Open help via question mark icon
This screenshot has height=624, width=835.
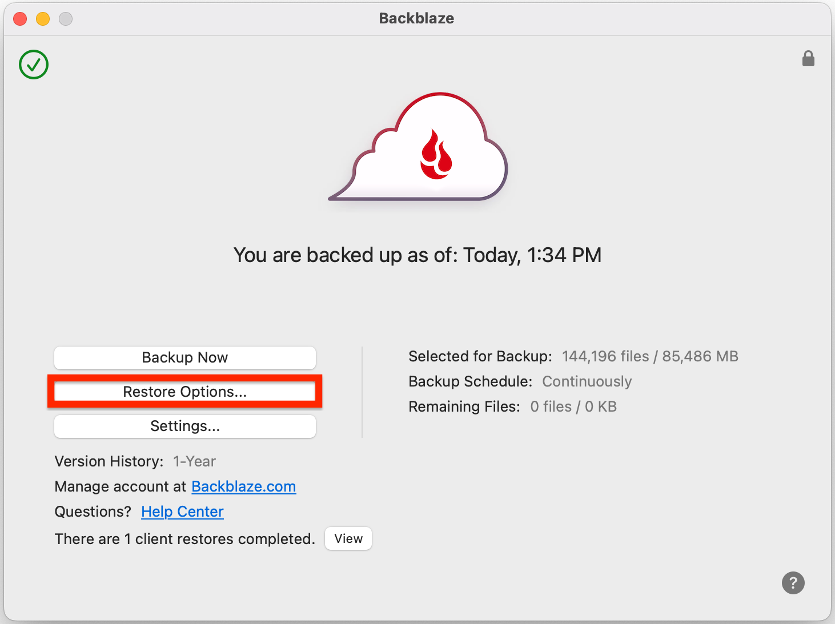(x=793, y=583)
